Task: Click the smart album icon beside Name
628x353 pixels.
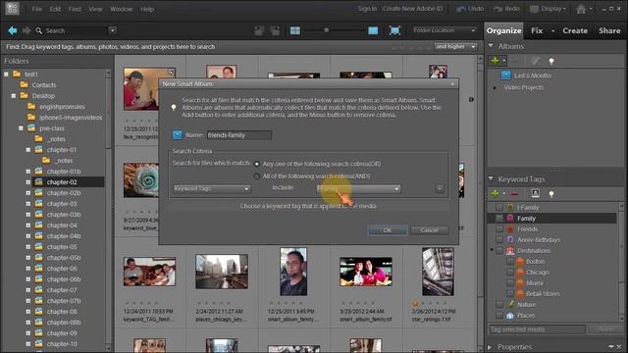Action: click(x=178, y=135)
